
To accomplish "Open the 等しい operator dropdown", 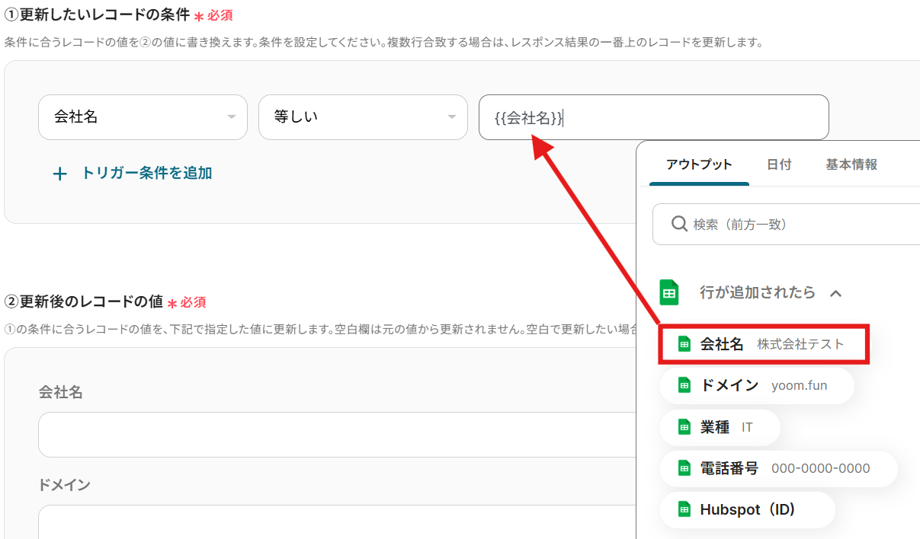I will (x=363, y=117).
